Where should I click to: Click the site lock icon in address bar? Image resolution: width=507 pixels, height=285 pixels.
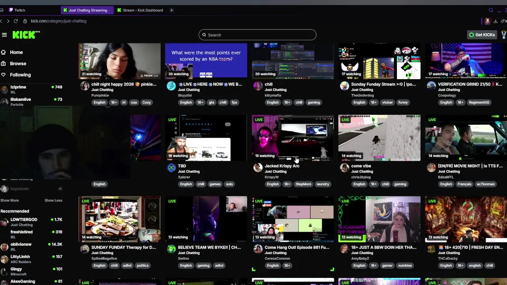25,21
